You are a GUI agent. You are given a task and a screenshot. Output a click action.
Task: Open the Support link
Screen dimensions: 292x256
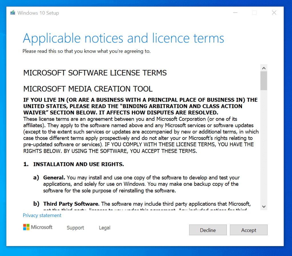pyautogui.click(x=75, y=228)
